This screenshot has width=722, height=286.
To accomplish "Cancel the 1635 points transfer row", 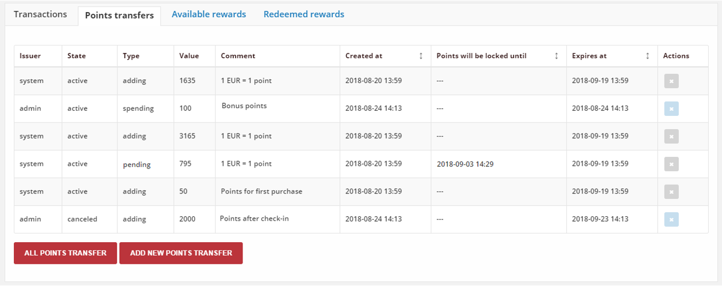I will tap(671, 81).
